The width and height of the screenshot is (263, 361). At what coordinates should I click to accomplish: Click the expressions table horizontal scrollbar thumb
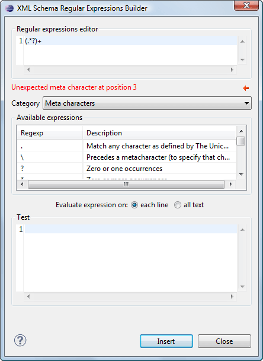point(126,185)
